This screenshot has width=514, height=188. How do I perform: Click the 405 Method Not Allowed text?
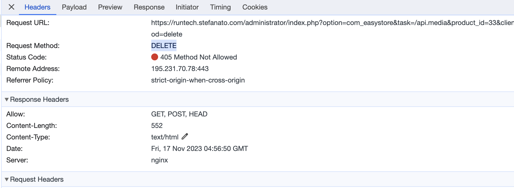[x=199, y=57]
